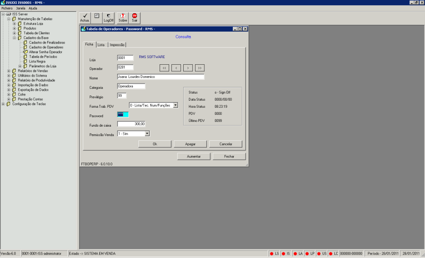Open the Ficheiro menu
Image resolution: width=425 pixels, height=258 pixels.
[x=7, y=9]
